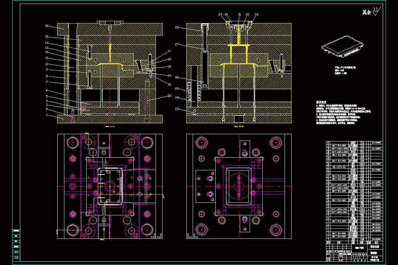Select part callout number 13
Screen dimensions: 398x265
point(47,48)
